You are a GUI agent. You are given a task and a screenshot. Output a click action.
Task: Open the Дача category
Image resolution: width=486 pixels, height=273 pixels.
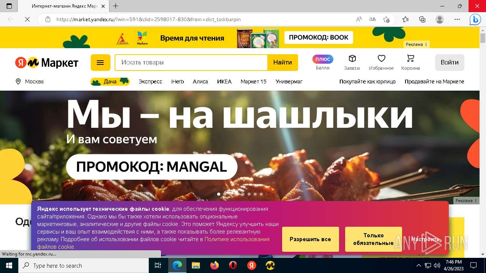pos(110,82)
